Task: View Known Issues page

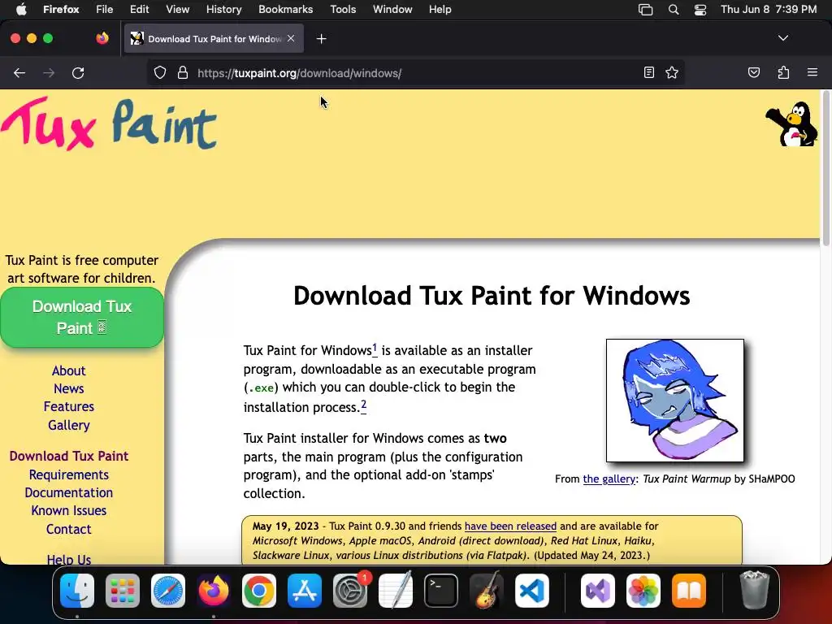Action: [x=68, y=511]
